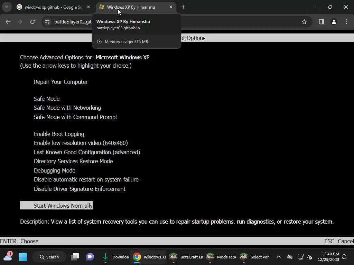The image size is (354, 265).
Task: Choose Enable low-resolution video (640x480)
Action: (x=81, y=143)
